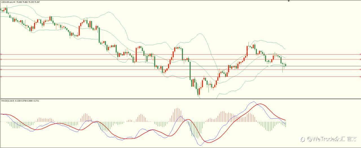Select the topmost red horizontal line's left handle
Viewport: 361px width, 148px height.
[1, 54]
